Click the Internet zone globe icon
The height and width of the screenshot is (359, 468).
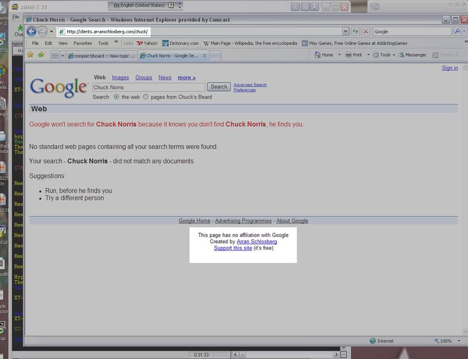[x=373, y=341]
